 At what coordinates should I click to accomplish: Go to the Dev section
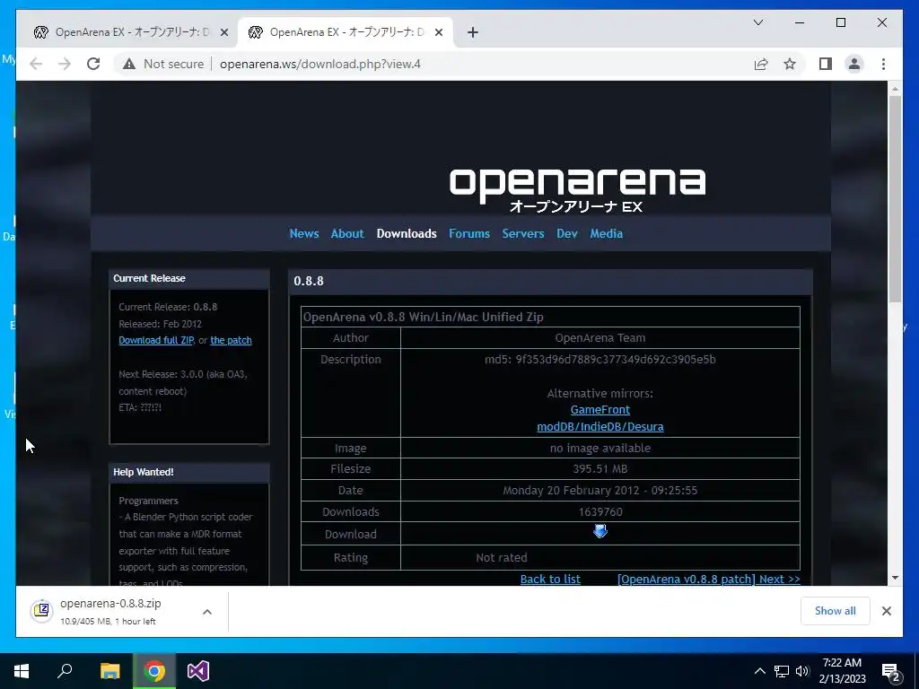point(567,233)
